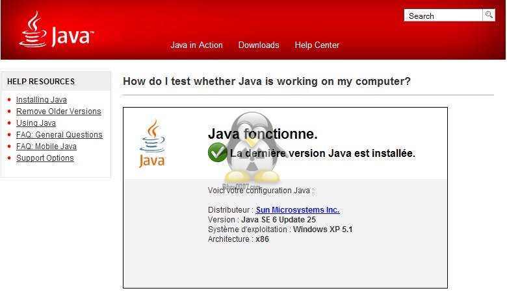507x295 pixels.
Task: Click "La dernière version Java est installée." text
Action: pyautogui.click(x=322, y=153)
